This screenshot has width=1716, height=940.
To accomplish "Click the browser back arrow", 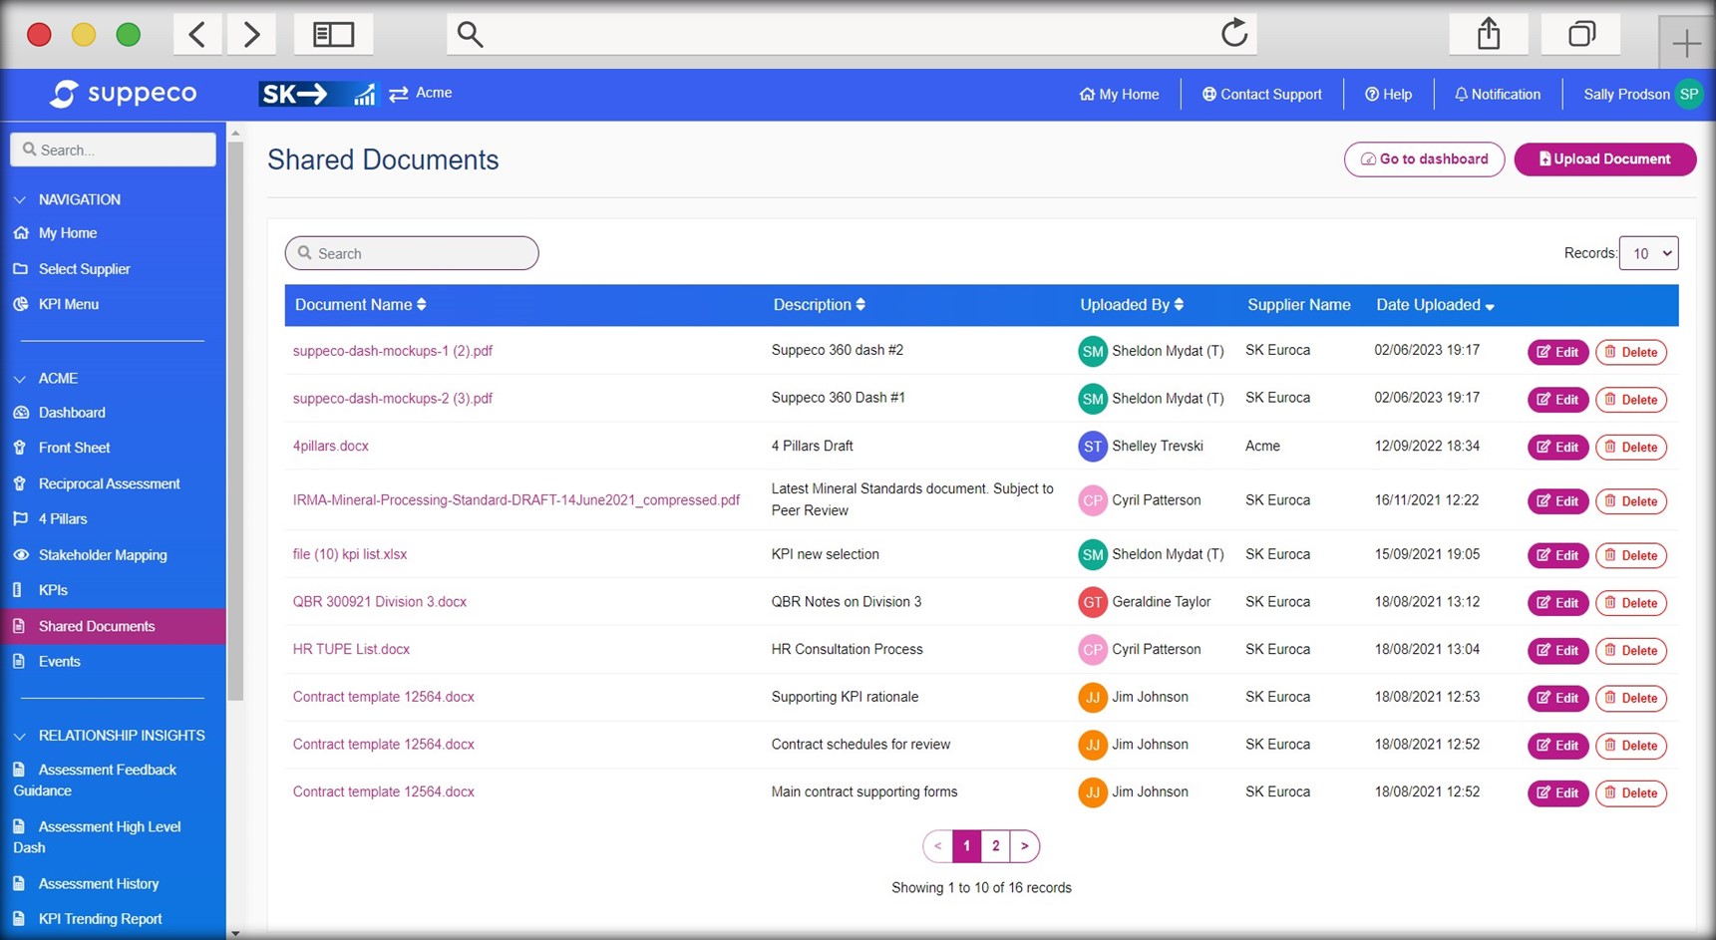I will point(197,34).
